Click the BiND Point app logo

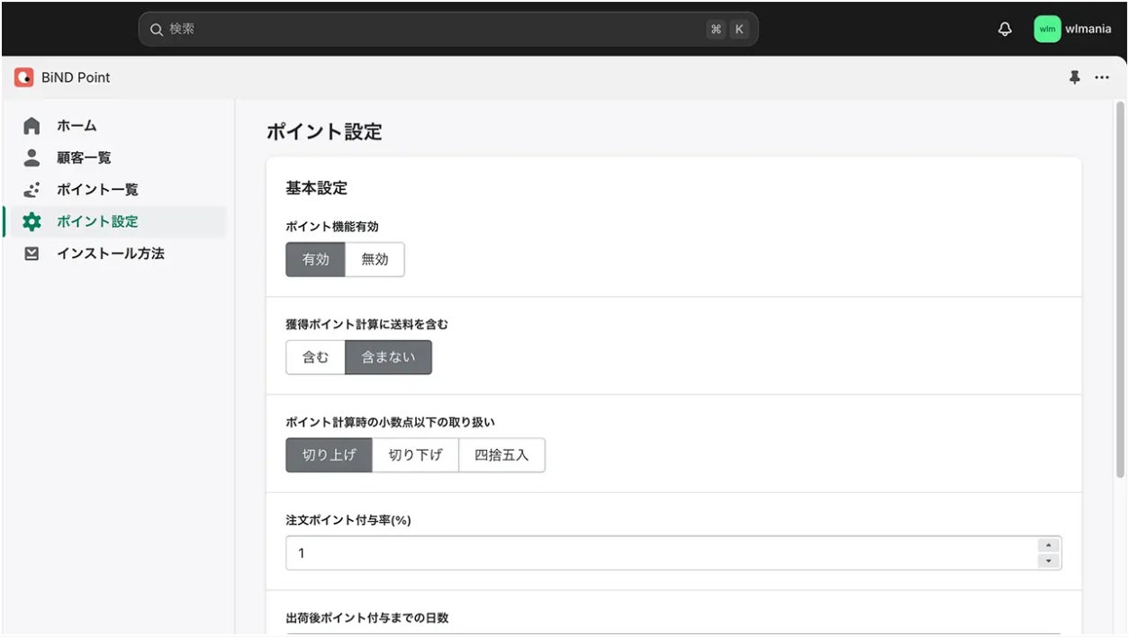(23, 77)
